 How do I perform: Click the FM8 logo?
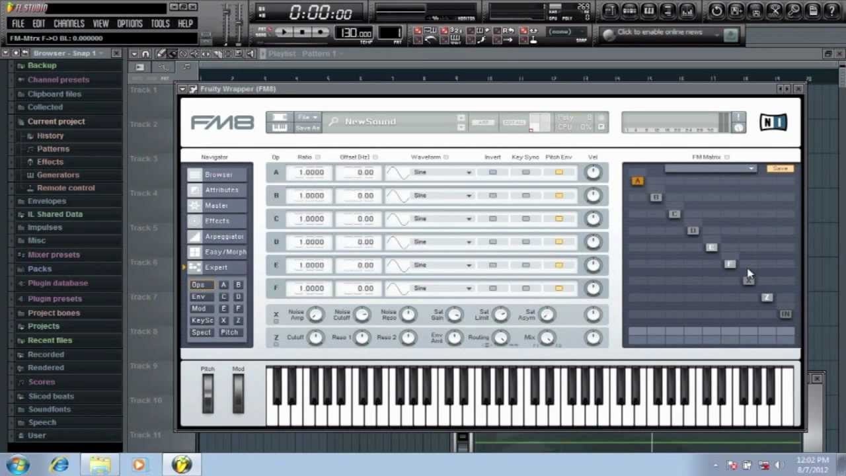pos(223,122)
